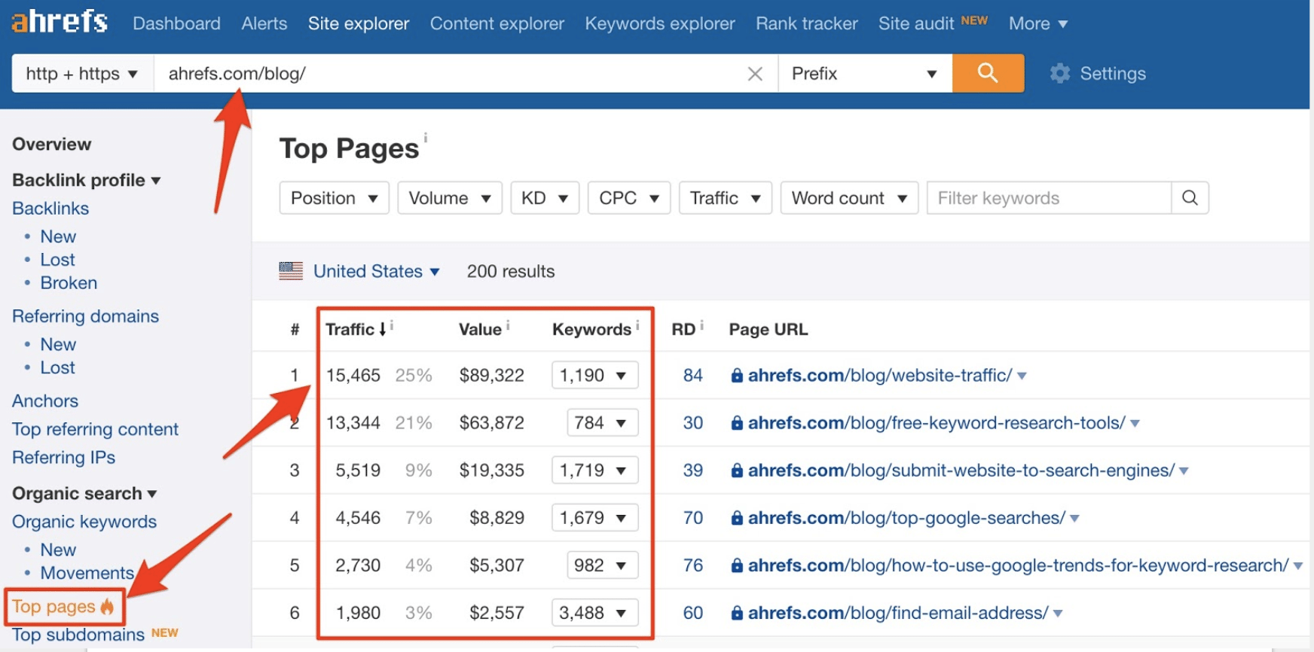Open the caret menu after top-google-searches URL
This screenshot has height=652, width=1314.
point(1074,518)
